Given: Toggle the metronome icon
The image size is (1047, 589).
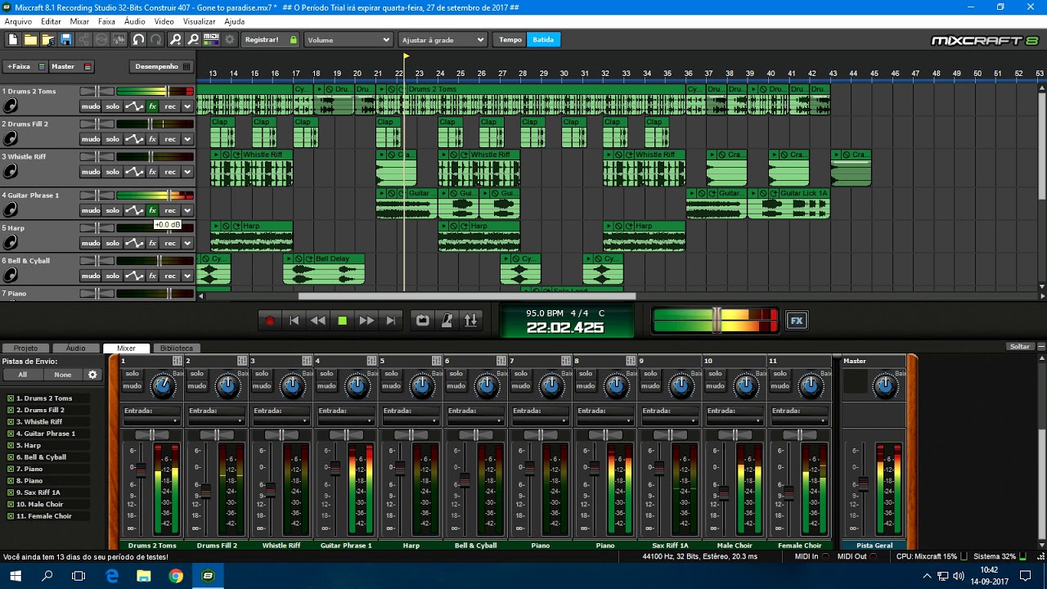Looking at the screenshot, I should pyautogui.click(x=447, y=321).
